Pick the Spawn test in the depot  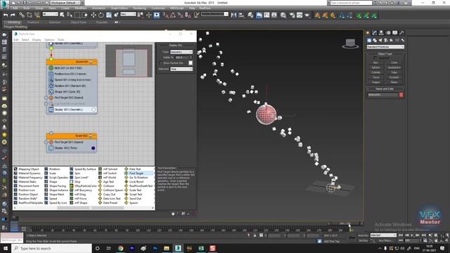[x=131, y=203]
